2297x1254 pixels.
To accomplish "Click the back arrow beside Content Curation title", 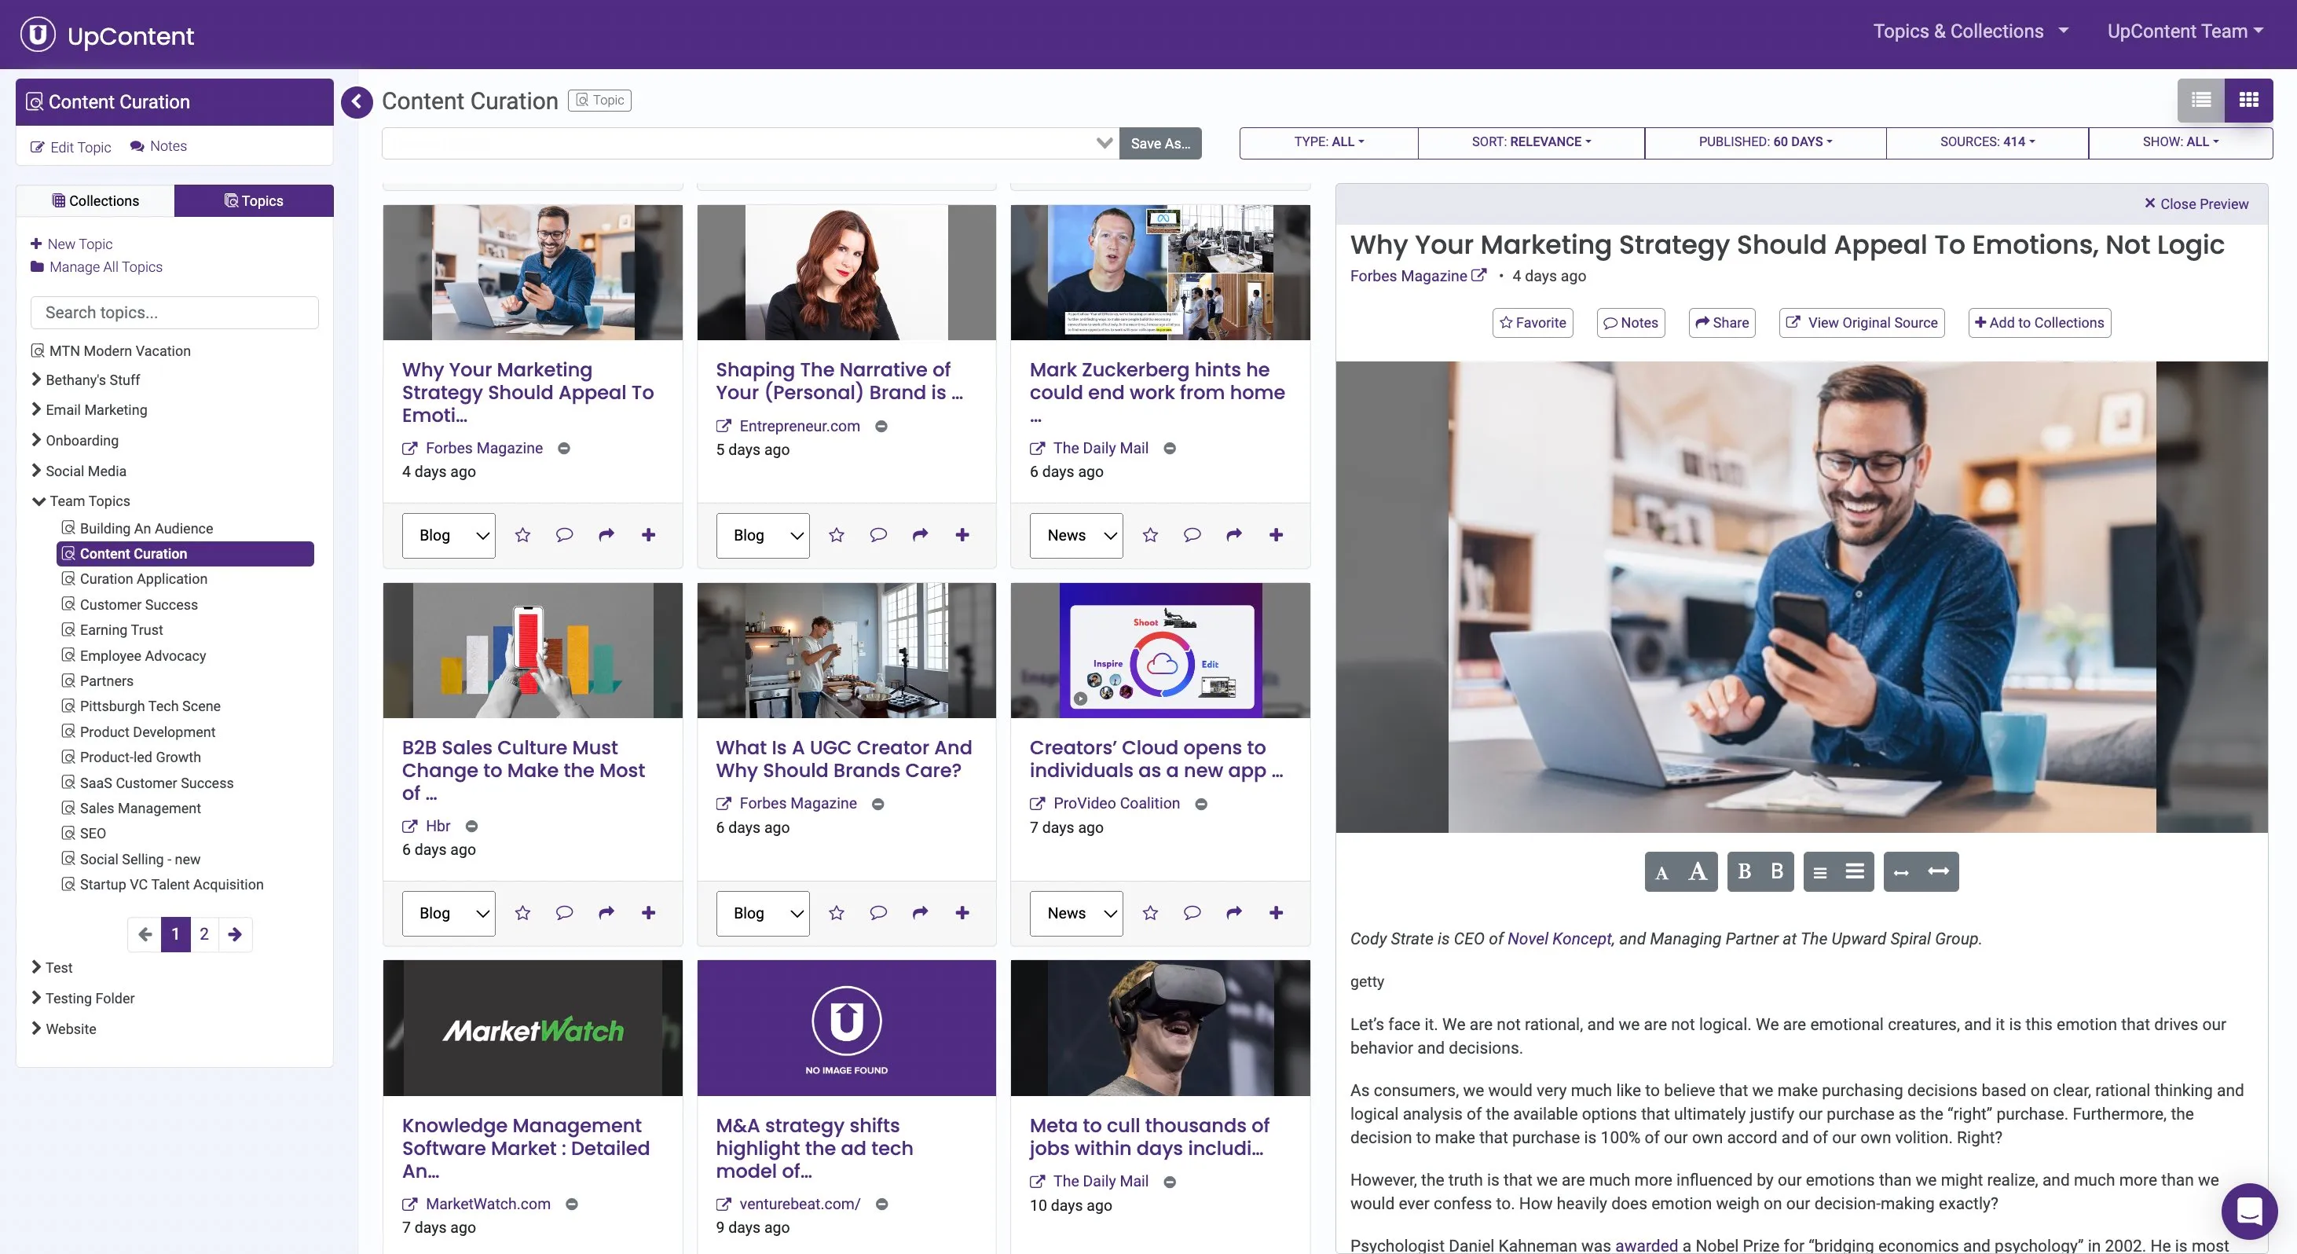I will (357, 101).
